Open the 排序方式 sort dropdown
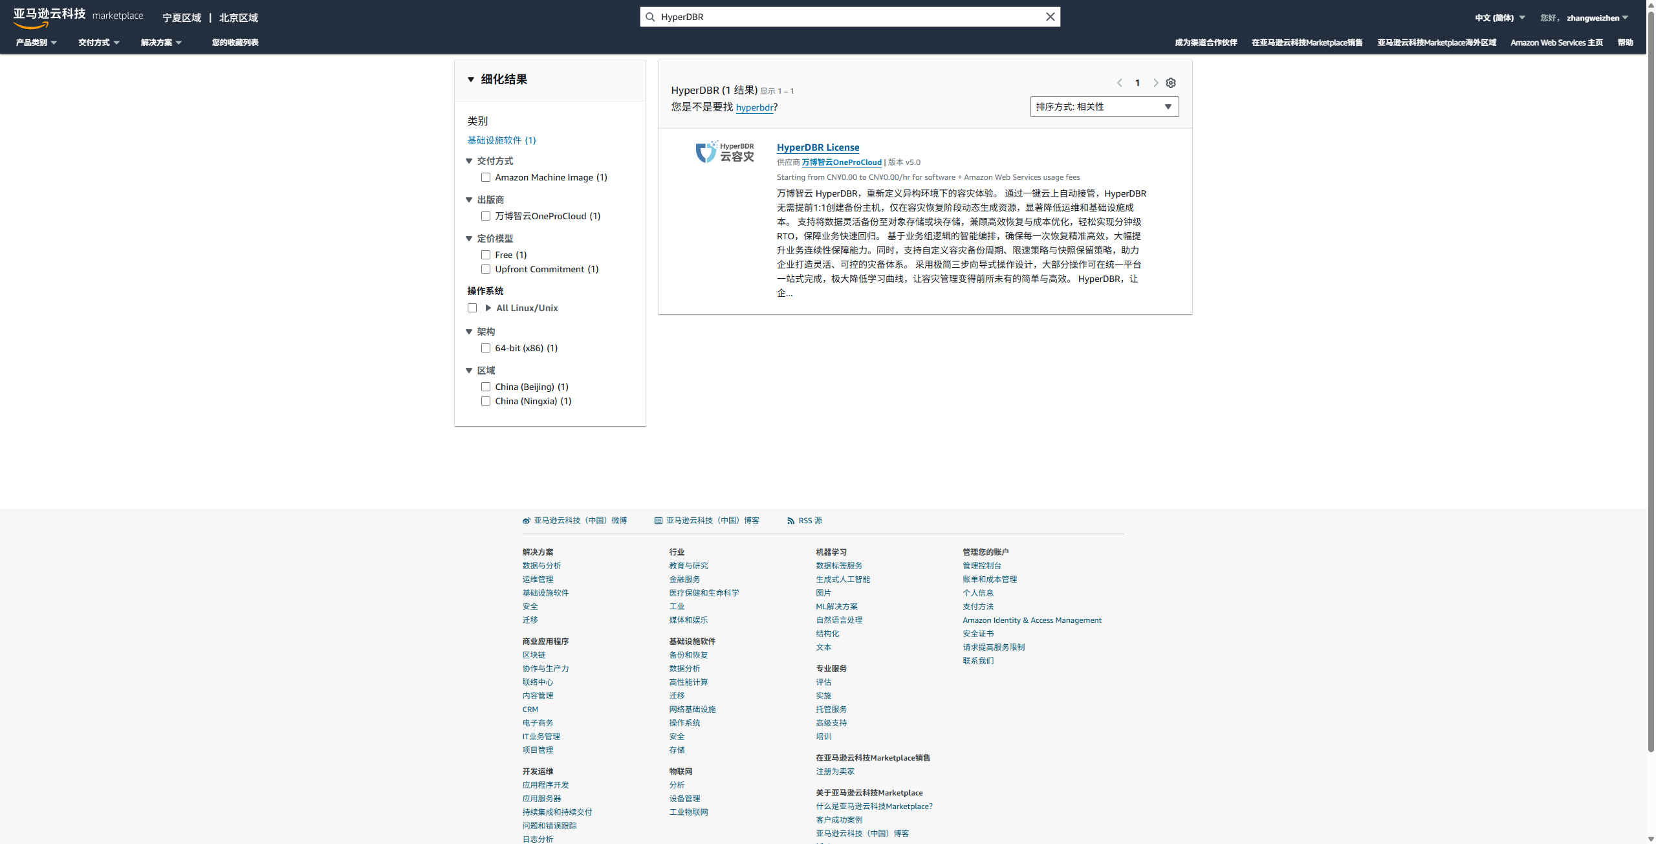This screenshot has width=1656, height=844. pyautogui.click(x=1104, y=107)
